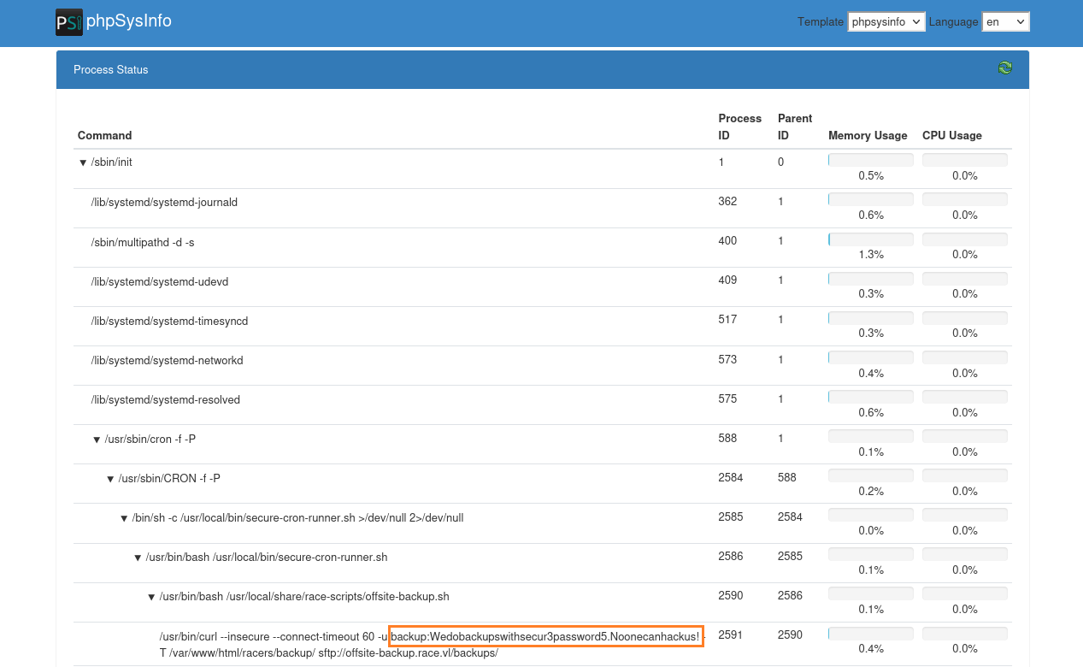Click the CPU usage bar for /sbin/init
Screen dimensions: 1083x667
(x=965, y=160)
